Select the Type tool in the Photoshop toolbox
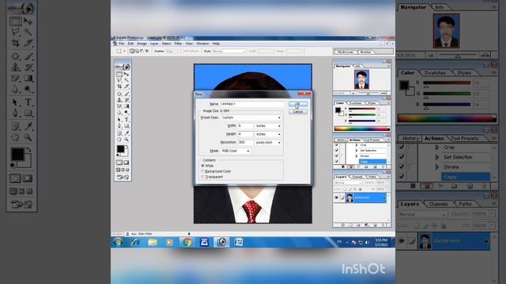Viewport: 506px width, 284px height. [x=126, y=120]
